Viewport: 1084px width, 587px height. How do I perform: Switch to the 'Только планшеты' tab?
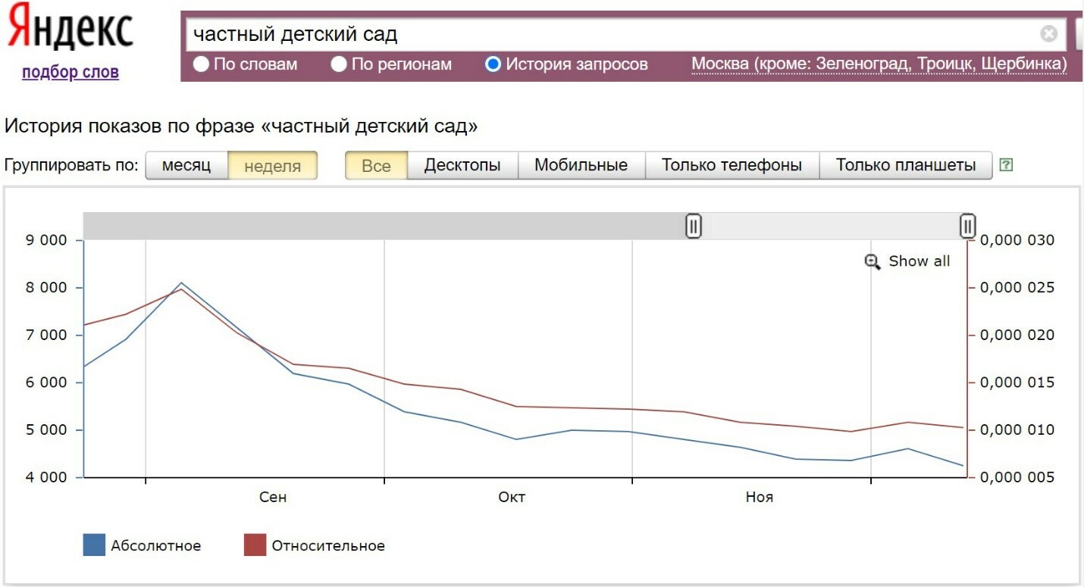click(x=906, y=165)
